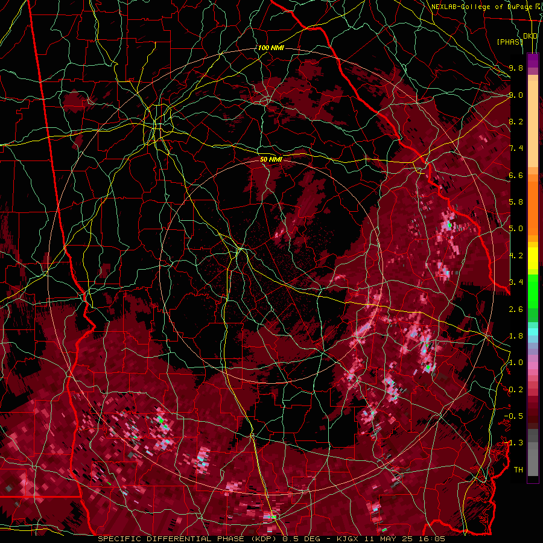543x543 pixels.
Task: Click the -1.3 legend value
Action: (x=513, y=443)
